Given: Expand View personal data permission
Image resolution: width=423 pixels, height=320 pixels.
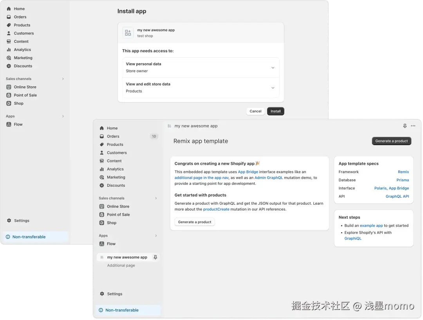Looking at the screenshot, I should click(x=273, y=68).
